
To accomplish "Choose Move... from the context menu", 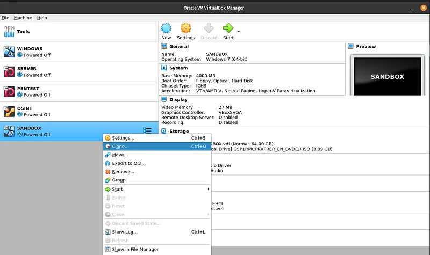I will point(157,155).
